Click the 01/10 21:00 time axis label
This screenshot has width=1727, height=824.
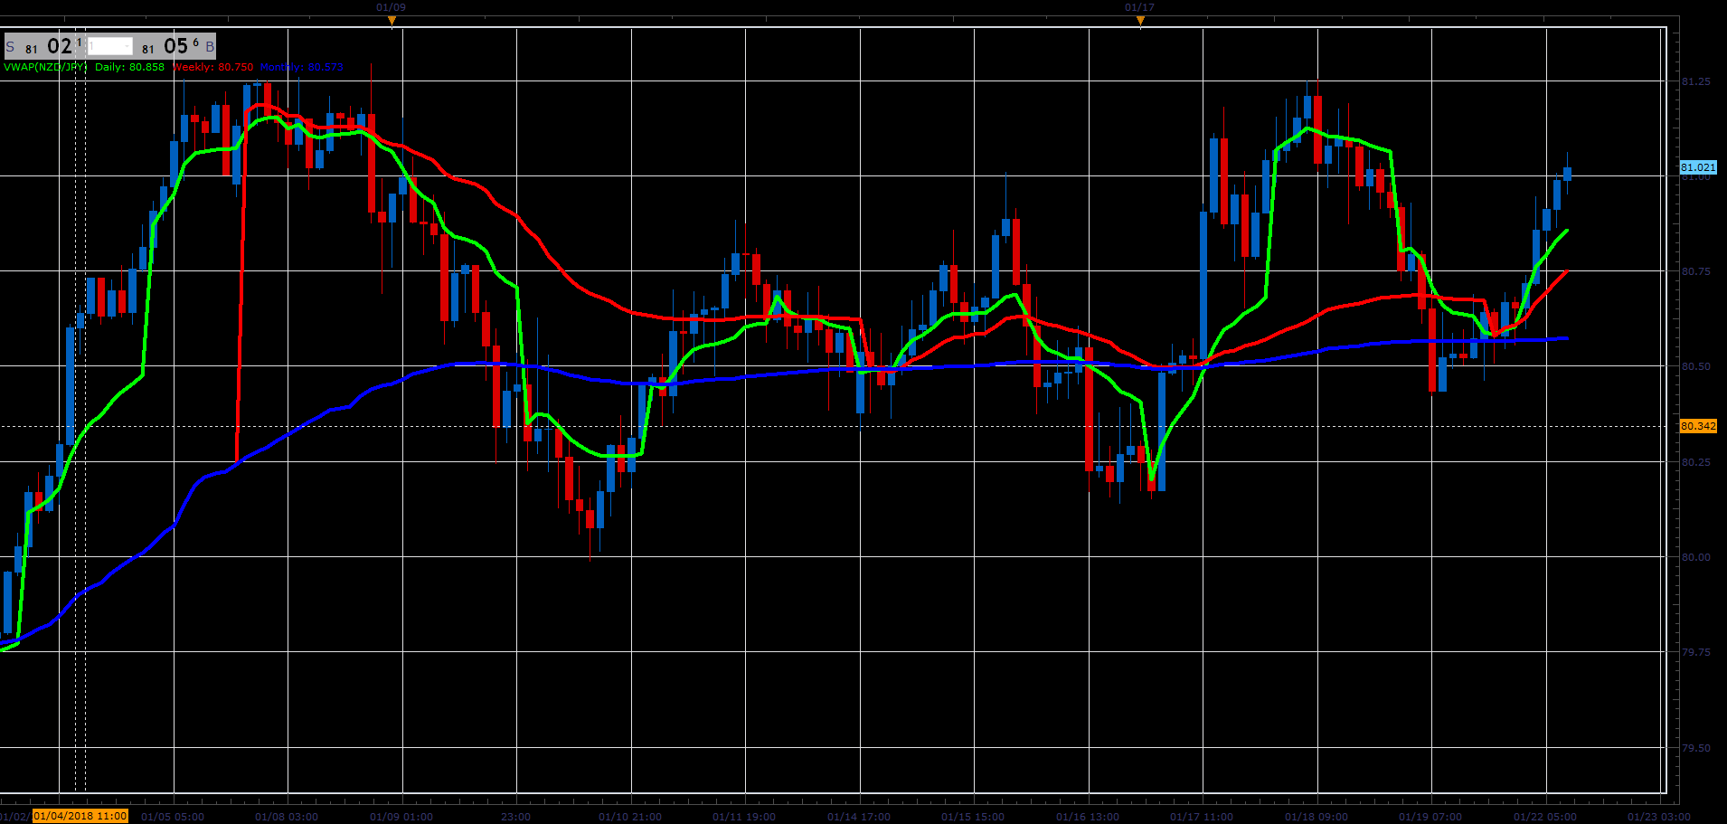(x=630, y=817)
